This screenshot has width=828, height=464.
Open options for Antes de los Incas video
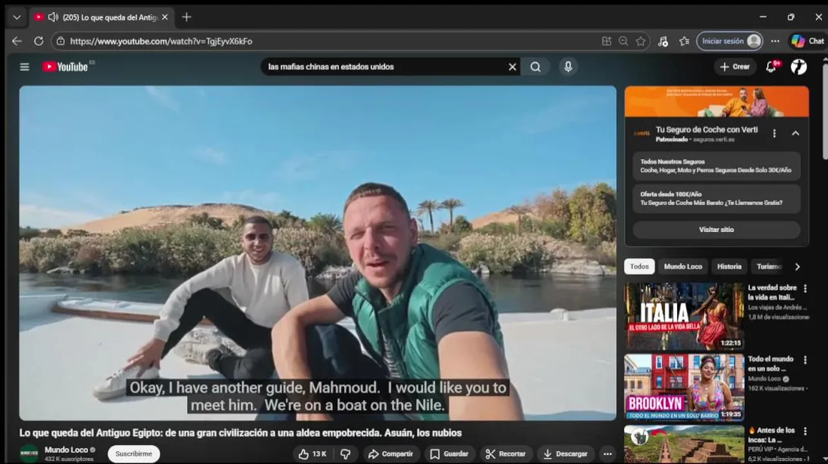(x=805, y=431)
